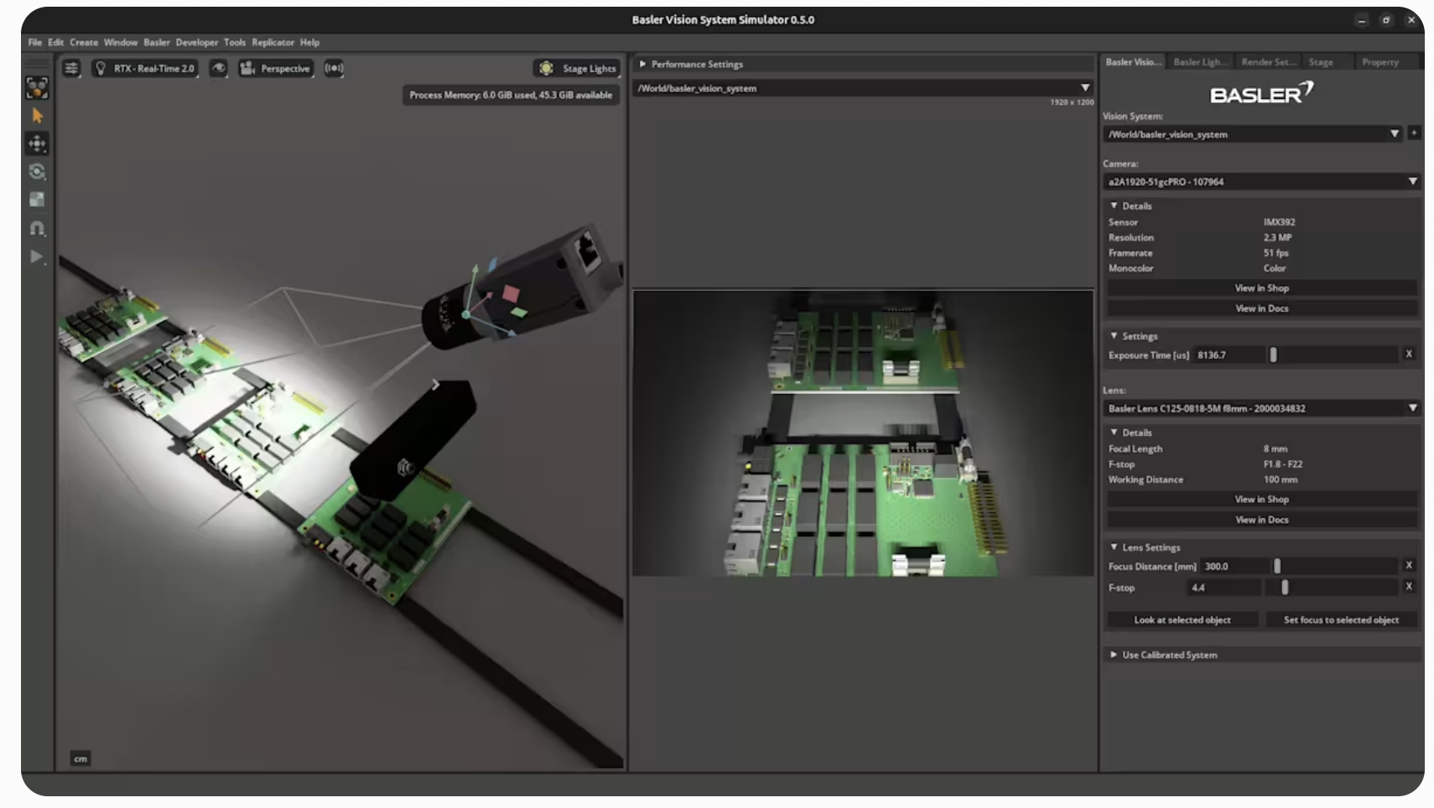1434x808 pixels.
Task: Open the Edit menu
Action: (56, 42)
